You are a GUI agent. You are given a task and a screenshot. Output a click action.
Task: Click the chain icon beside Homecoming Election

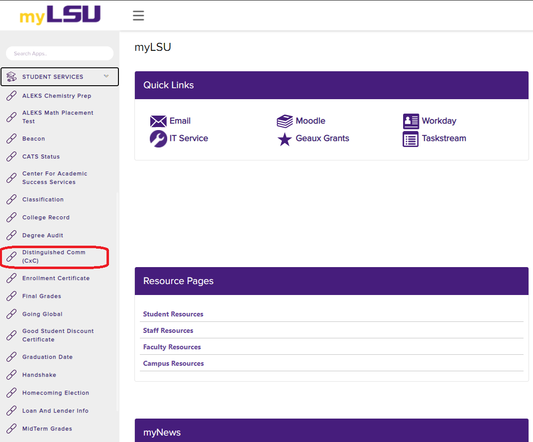pos(11,393)
